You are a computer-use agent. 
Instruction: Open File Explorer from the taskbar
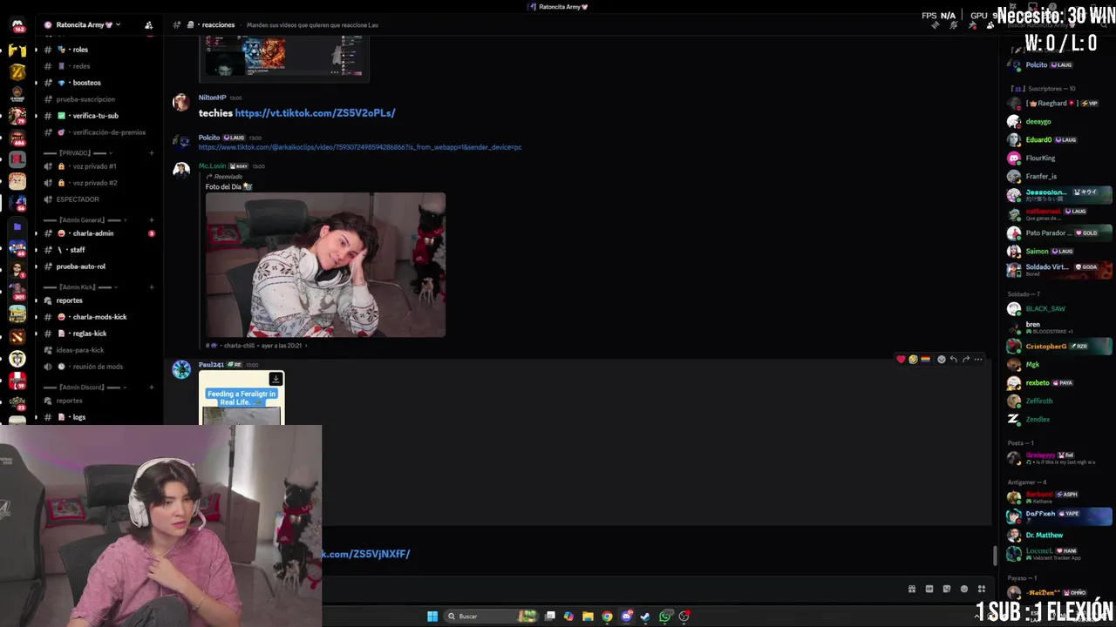[588, 617]
